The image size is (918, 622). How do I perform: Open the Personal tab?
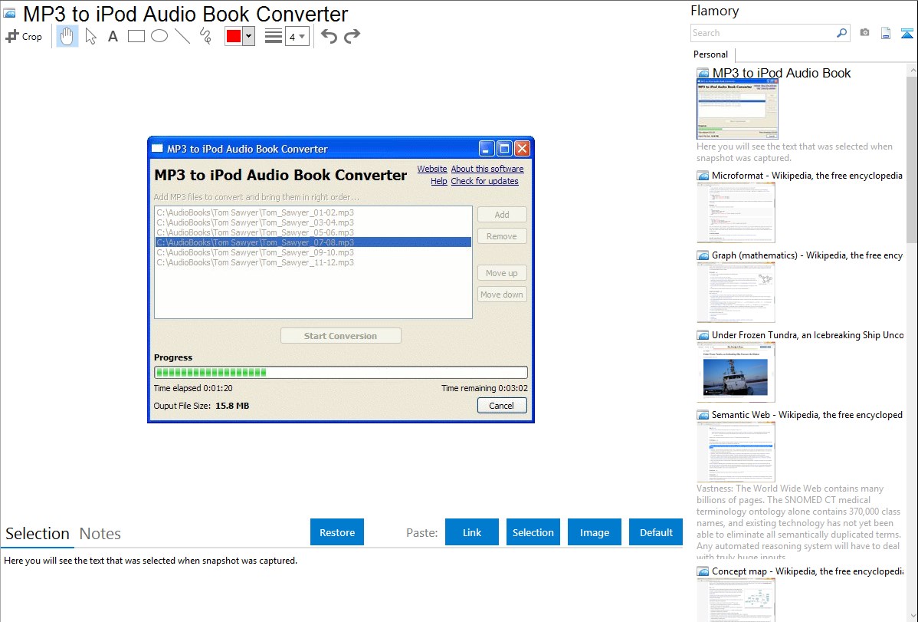(710, 54)
